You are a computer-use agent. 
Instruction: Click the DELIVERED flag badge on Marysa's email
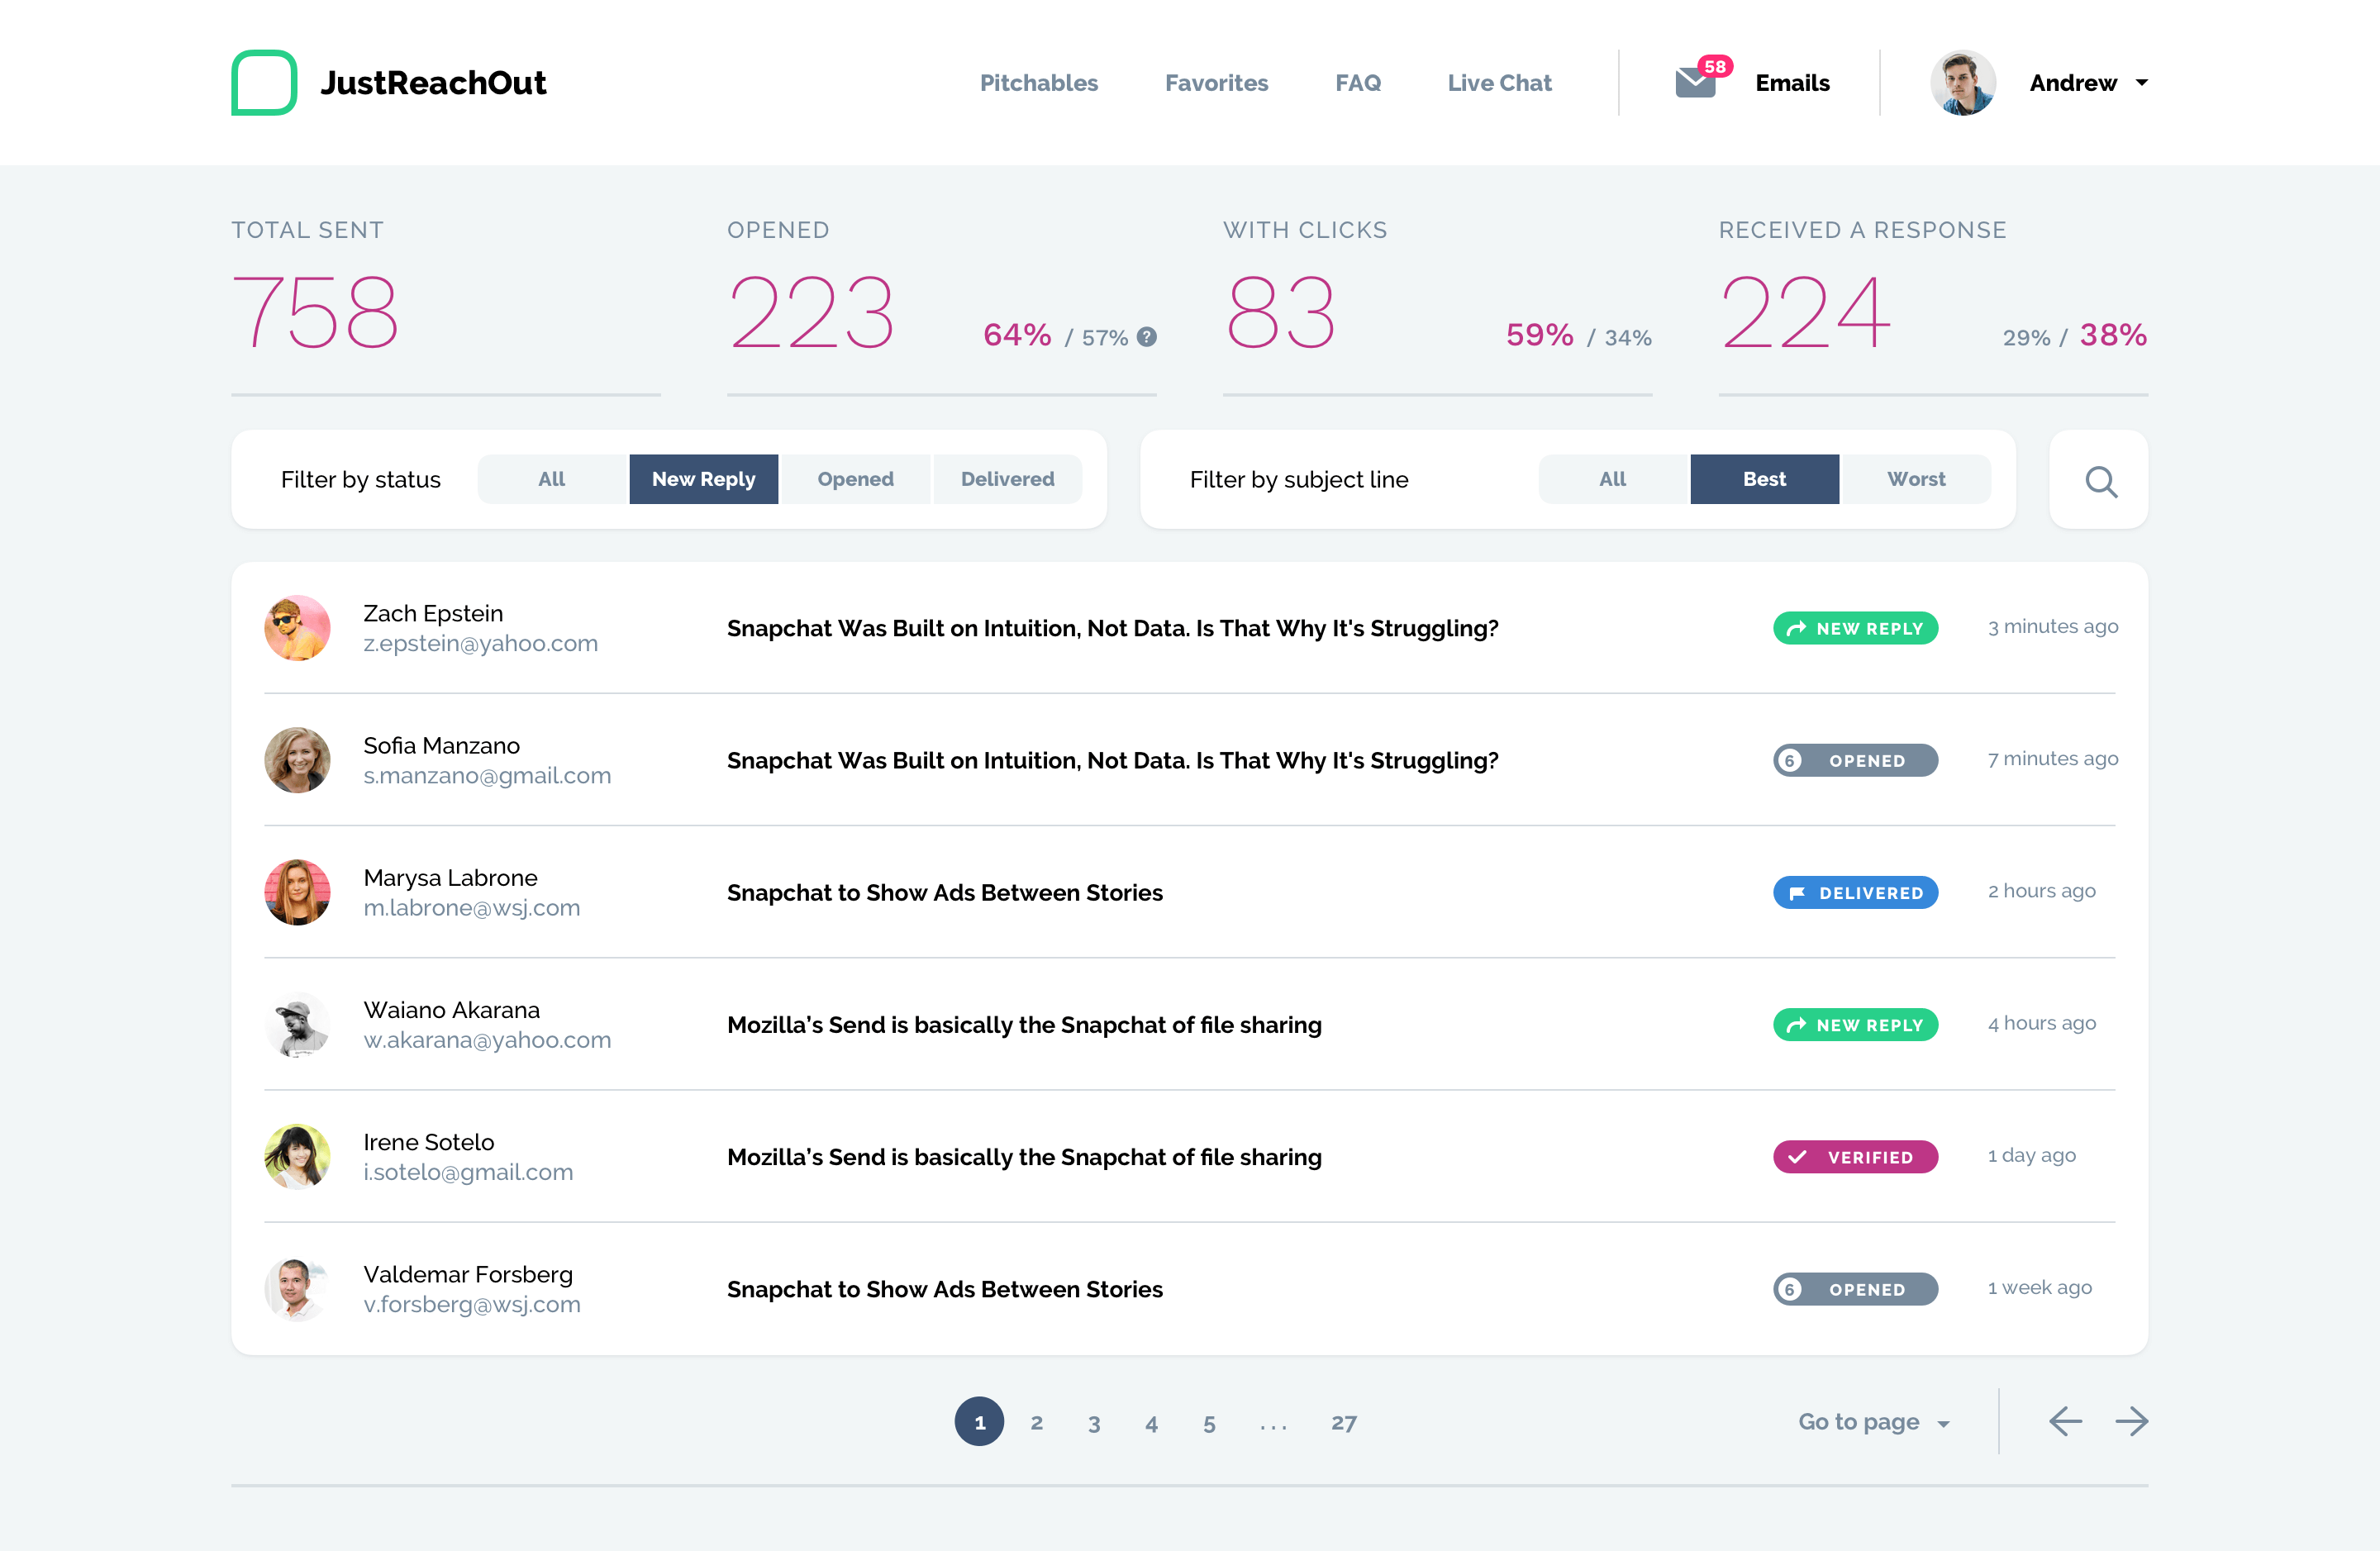click(x=1855, y=892)
